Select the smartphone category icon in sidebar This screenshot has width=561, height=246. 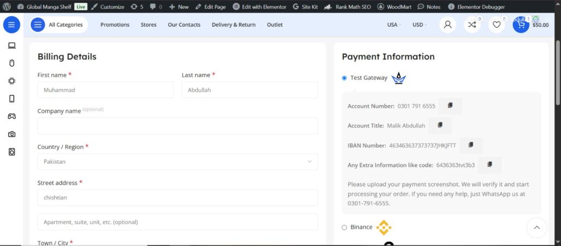click(x=12, y=99)
